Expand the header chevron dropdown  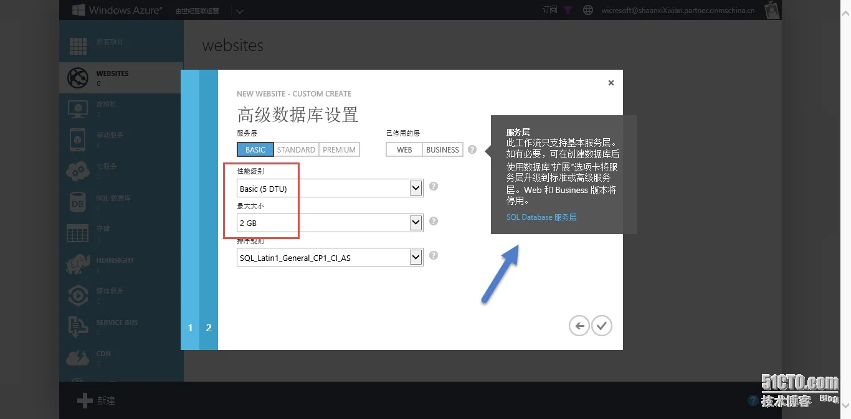point(240,11)
